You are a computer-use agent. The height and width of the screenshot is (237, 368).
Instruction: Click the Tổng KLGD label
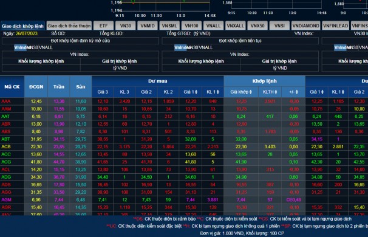pyautogui.click(x=111, y=33)
